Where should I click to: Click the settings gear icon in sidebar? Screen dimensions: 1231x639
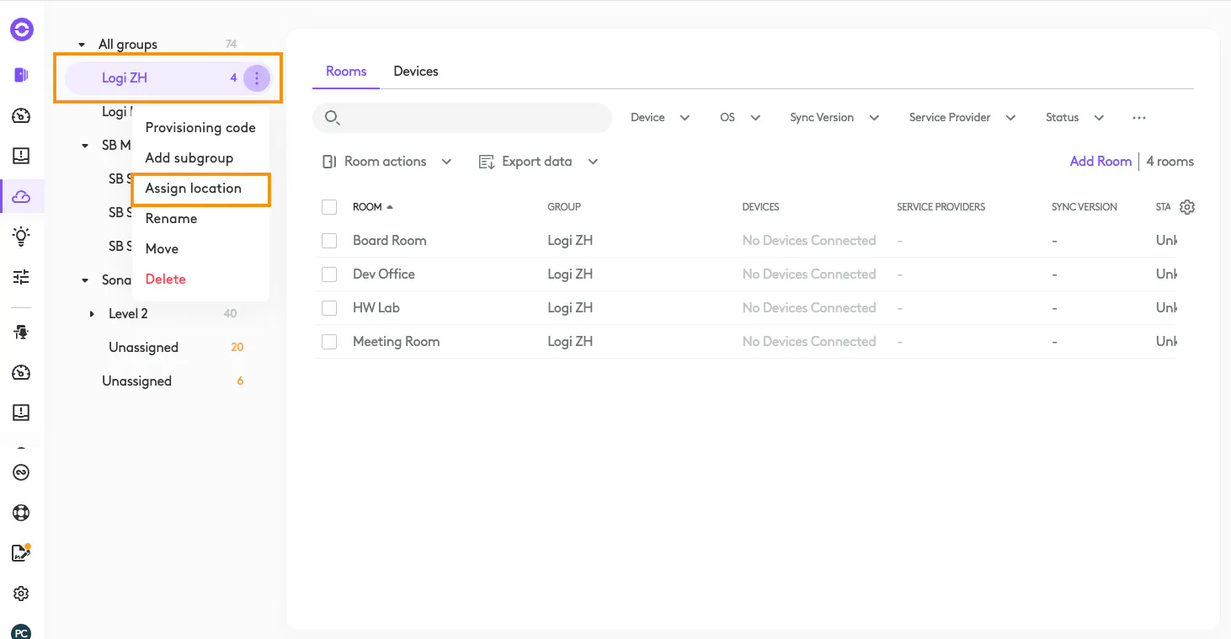[22, 594]
